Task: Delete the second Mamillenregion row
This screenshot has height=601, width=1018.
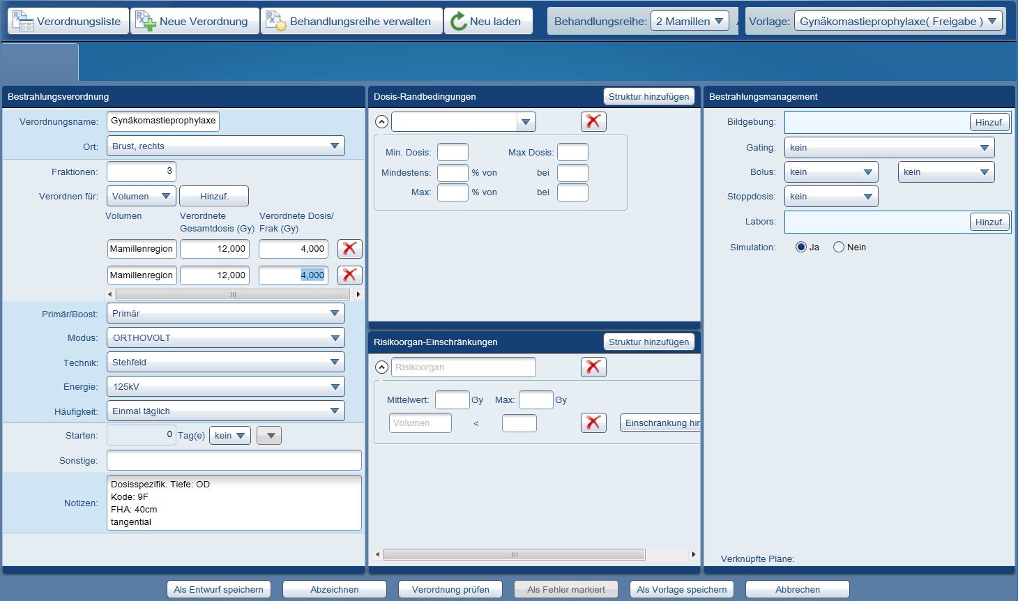Action: tap(349, 275)
